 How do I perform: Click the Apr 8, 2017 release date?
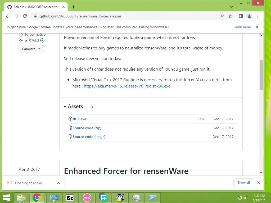click(x=29, y=169)
